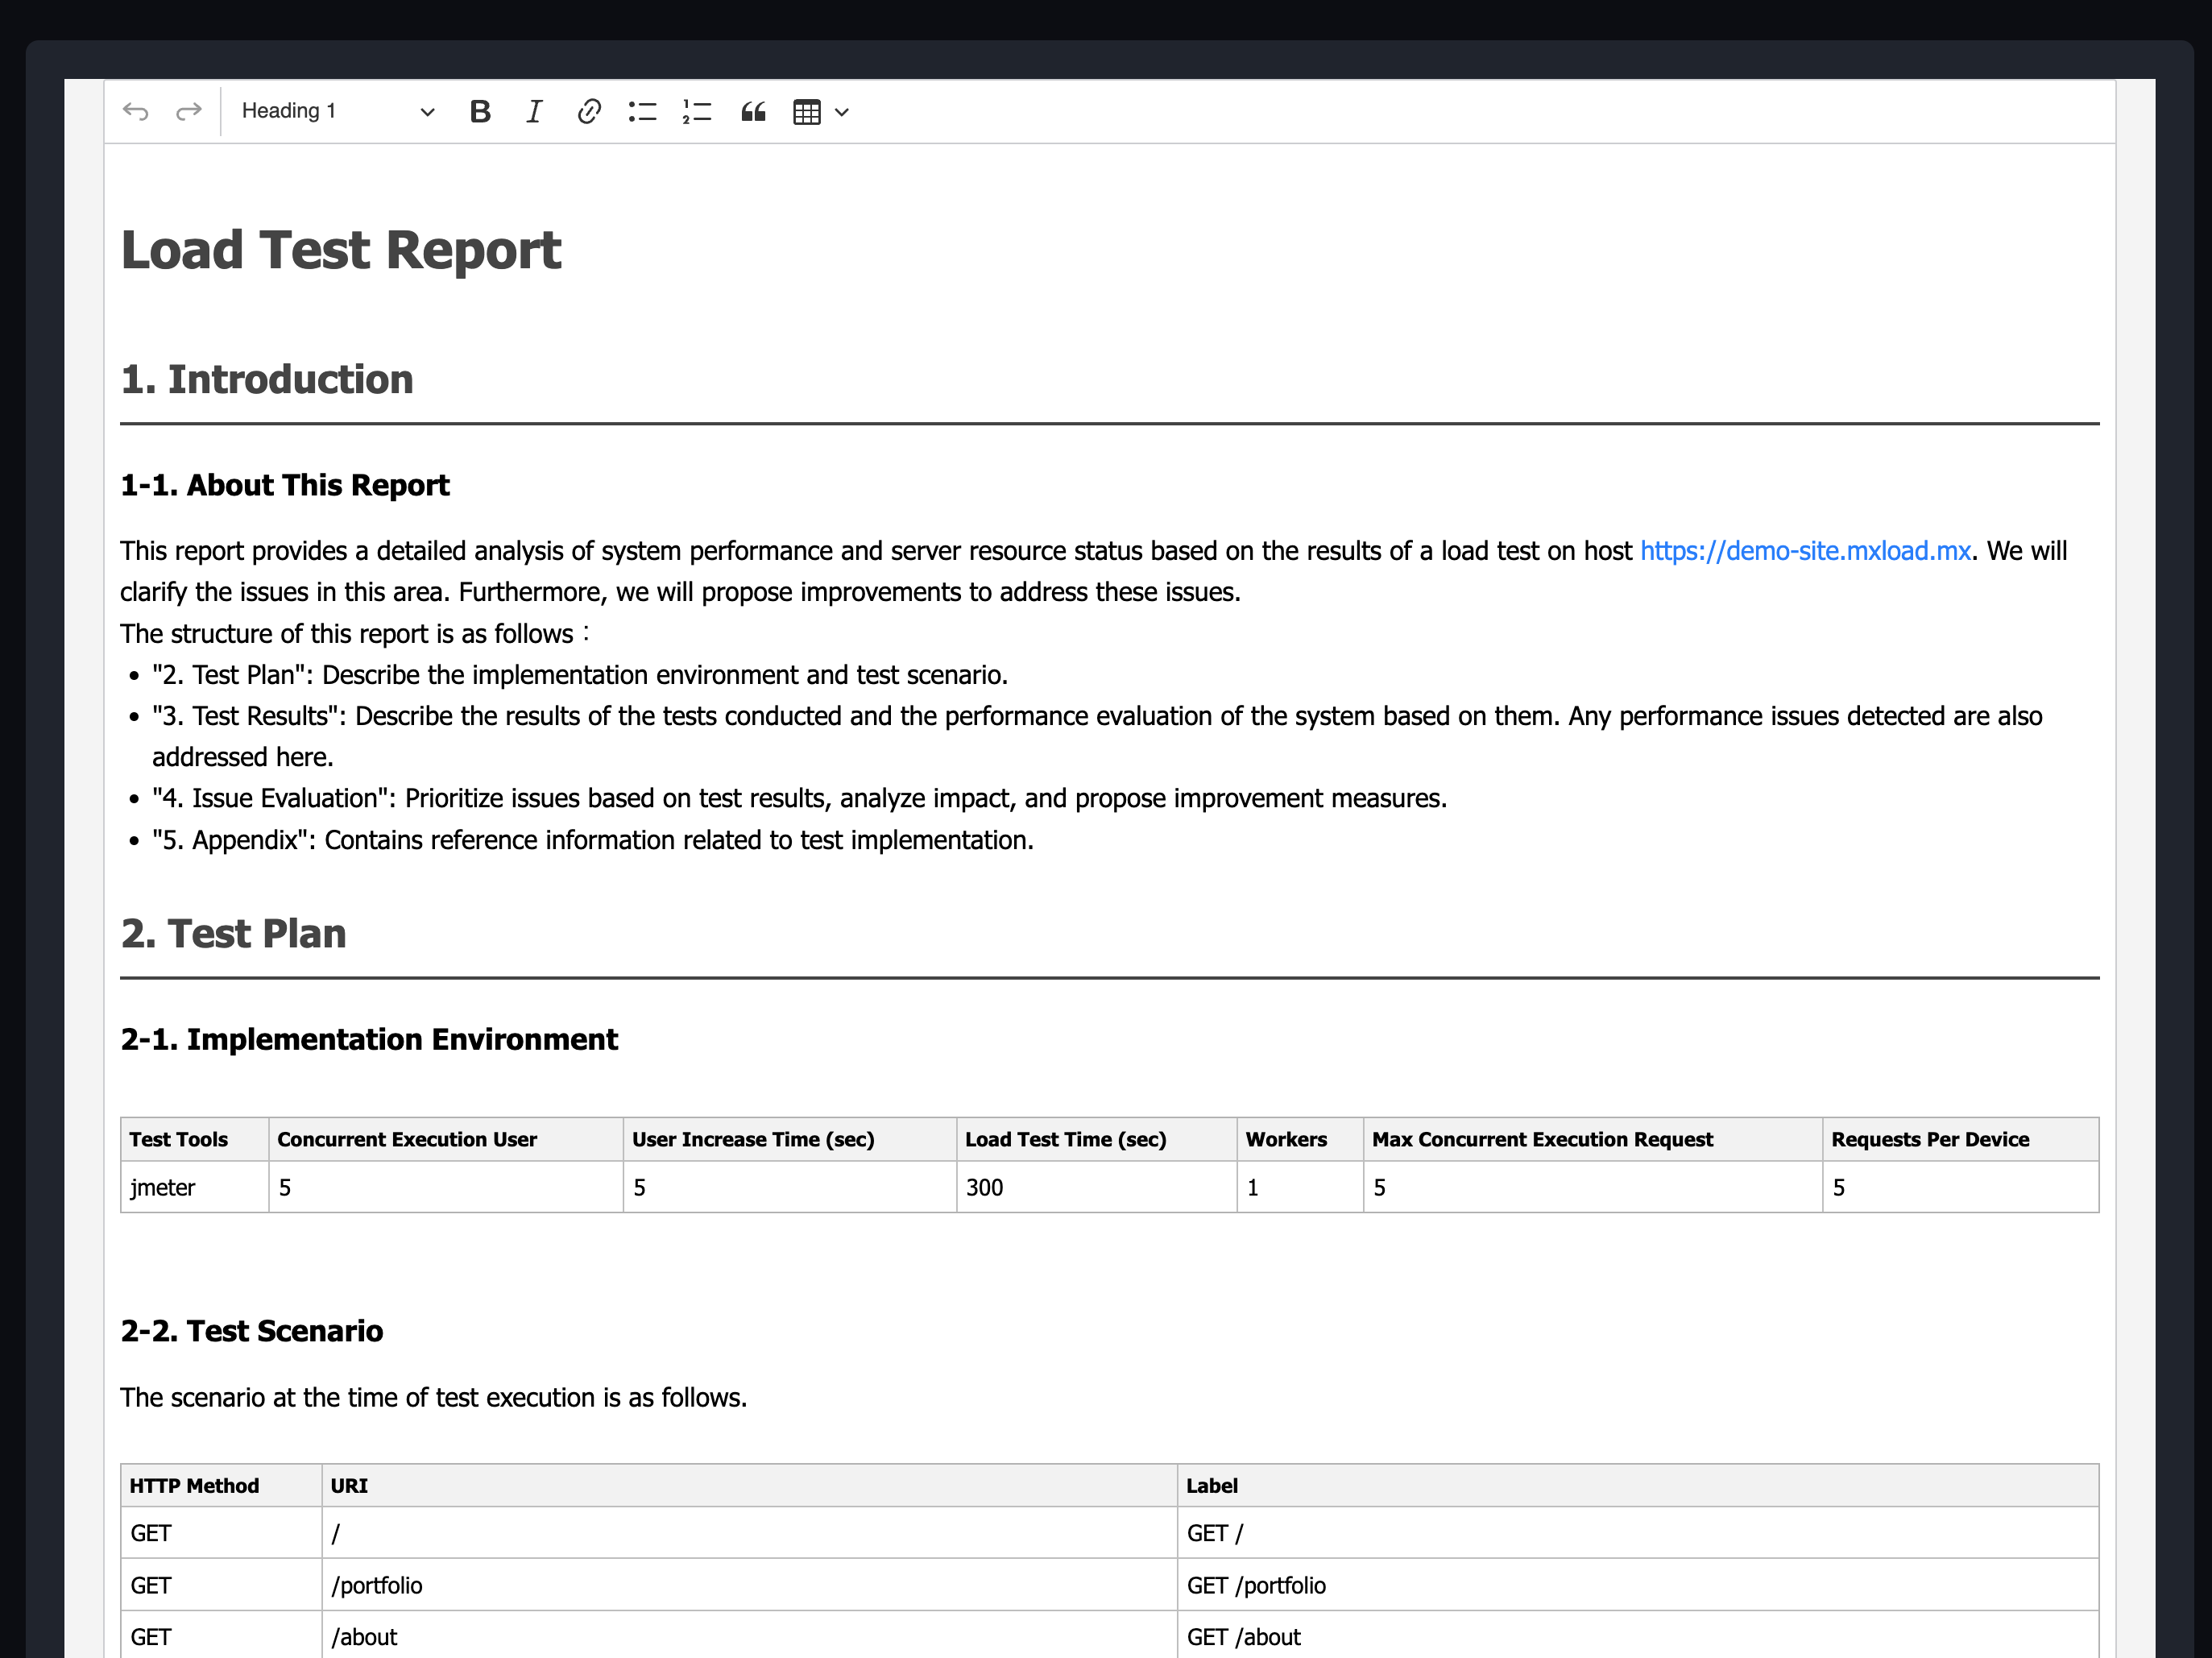The width and height of the screenshot is (2212, 1658).
Task: Click the Load Test Report title
Action: [341, 250]
